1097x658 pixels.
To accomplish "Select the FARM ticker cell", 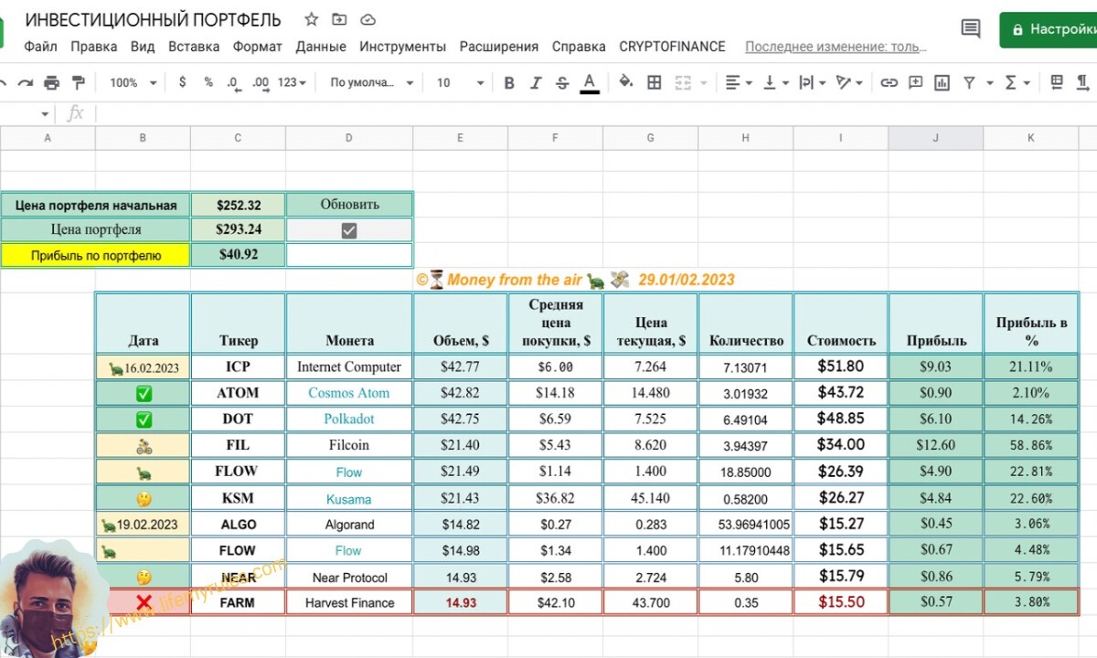I will click(238, 602).
